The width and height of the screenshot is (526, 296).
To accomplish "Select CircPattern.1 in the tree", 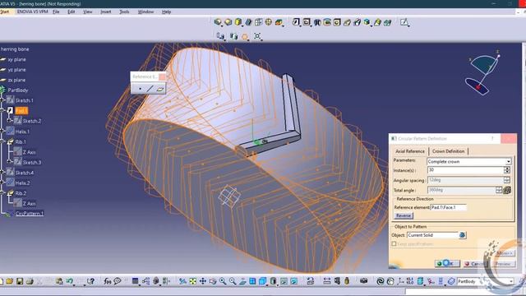I will click(30, 214).
